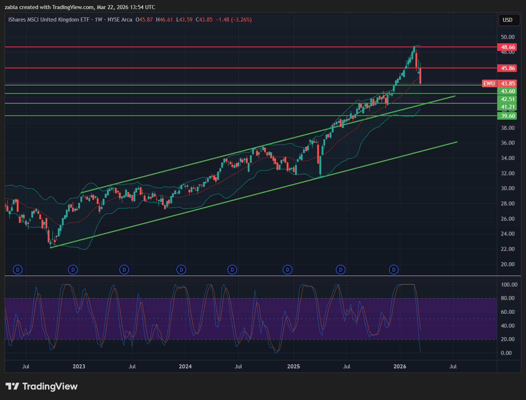Open the USD currency selector
Viewport: 526px width, 400px height.
pos(507,20)
